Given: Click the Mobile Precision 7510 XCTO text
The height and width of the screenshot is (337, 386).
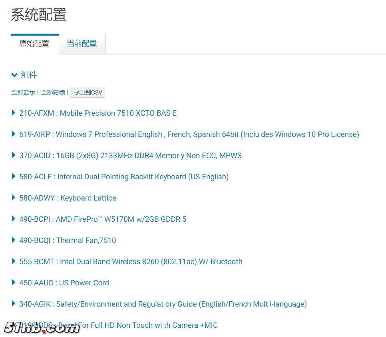Looking at the screenshot, I should [x=118, y=113].
